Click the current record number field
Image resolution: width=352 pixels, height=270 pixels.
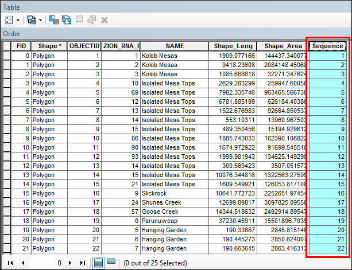46,263
